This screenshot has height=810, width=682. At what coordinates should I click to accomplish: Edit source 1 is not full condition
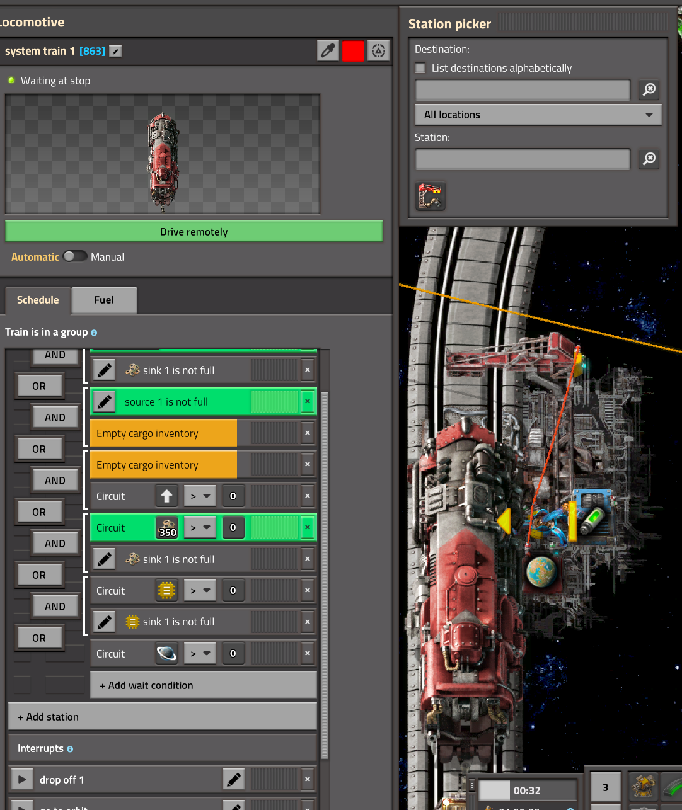[105, 402]
